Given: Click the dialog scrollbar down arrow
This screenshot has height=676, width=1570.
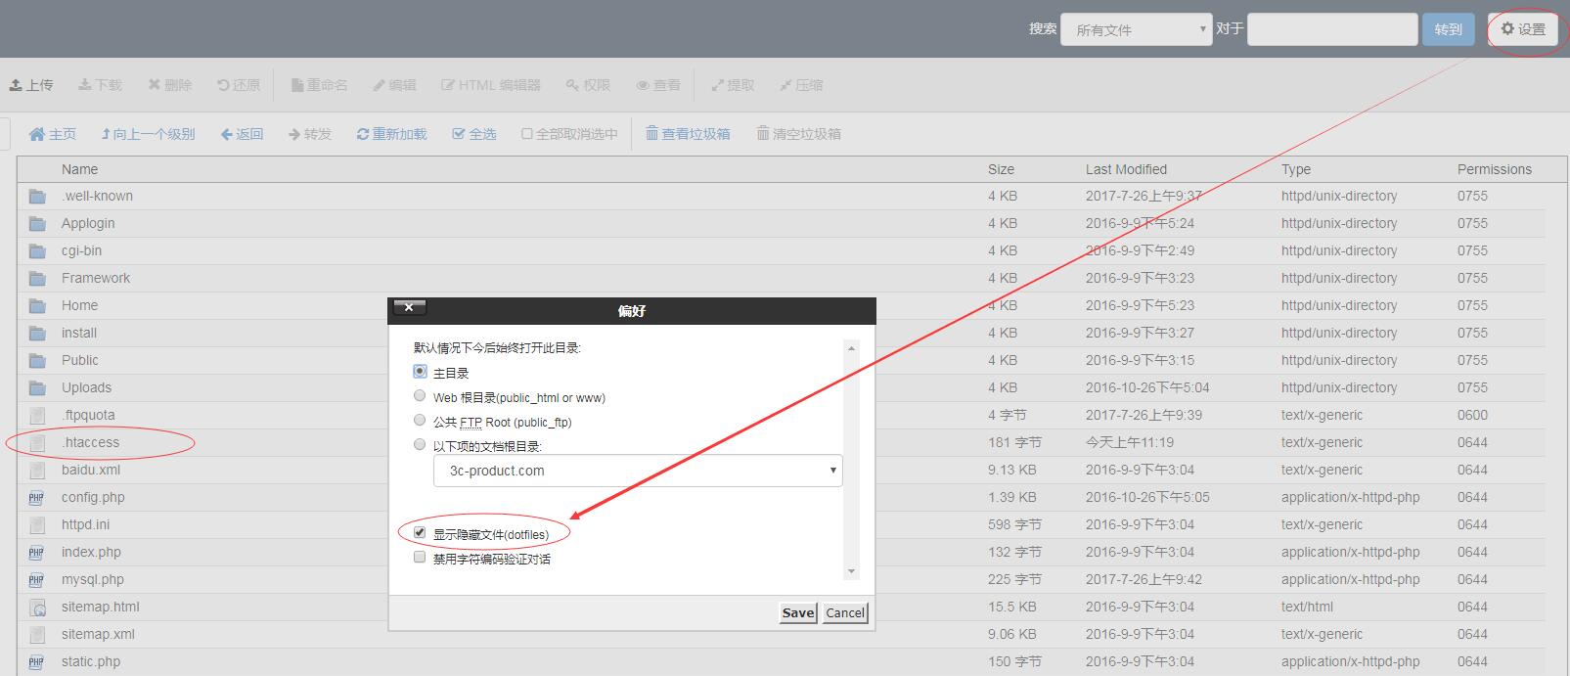Looking at the screenshot, I should pyautogui.click(x=851, y=571).
